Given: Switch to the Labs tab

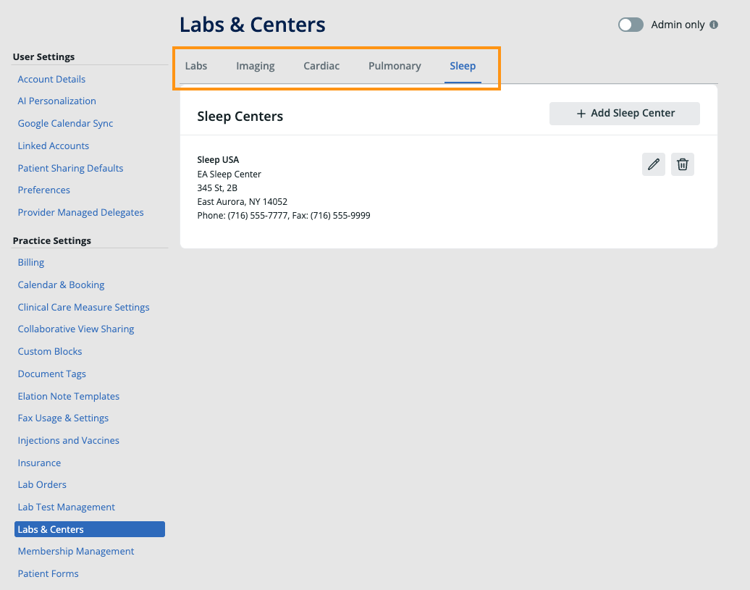Looking at the screenshot, I should 196,66.
